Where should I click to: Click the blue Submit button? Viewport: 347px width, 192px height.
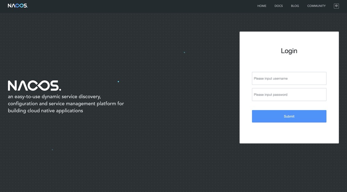click(x=289, y=116)
